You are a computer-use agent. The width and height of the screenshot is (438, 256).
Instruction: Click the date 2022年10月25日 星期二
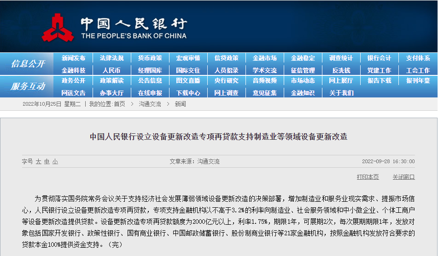click(52, 104)
